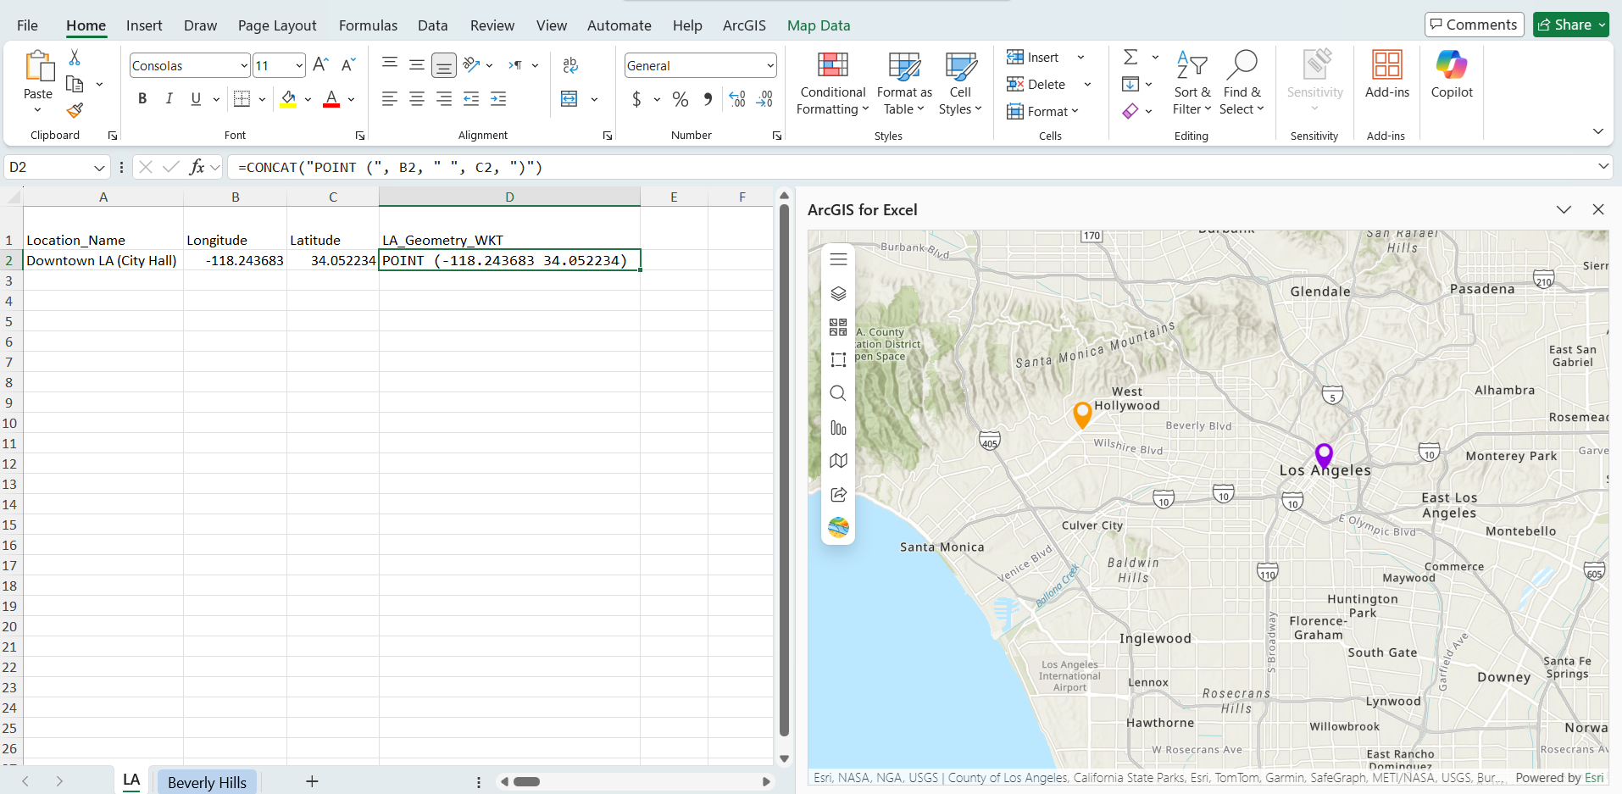Toggle Wrap Text for the cell
The image size is (1622, 794).
click(x=570, y=65)
